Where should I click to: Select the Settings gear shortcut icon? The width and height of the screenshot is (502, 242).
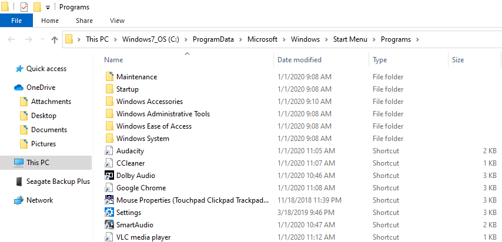click(x=109, y=213)
